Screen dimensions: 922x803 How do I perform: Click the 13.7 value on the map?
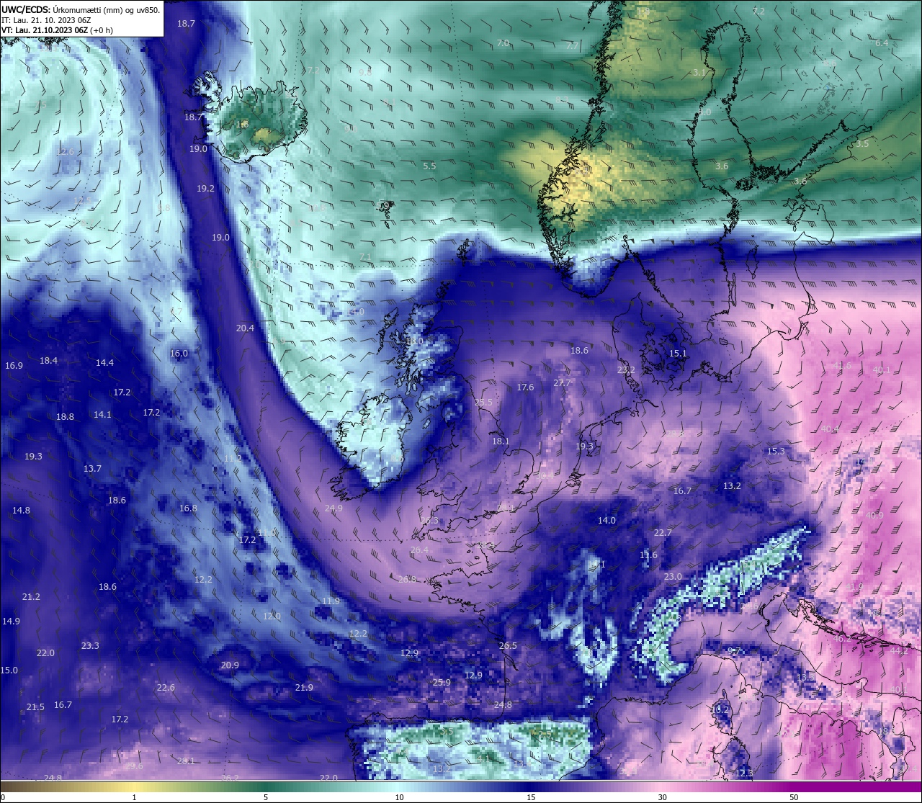tap(92, 469)
